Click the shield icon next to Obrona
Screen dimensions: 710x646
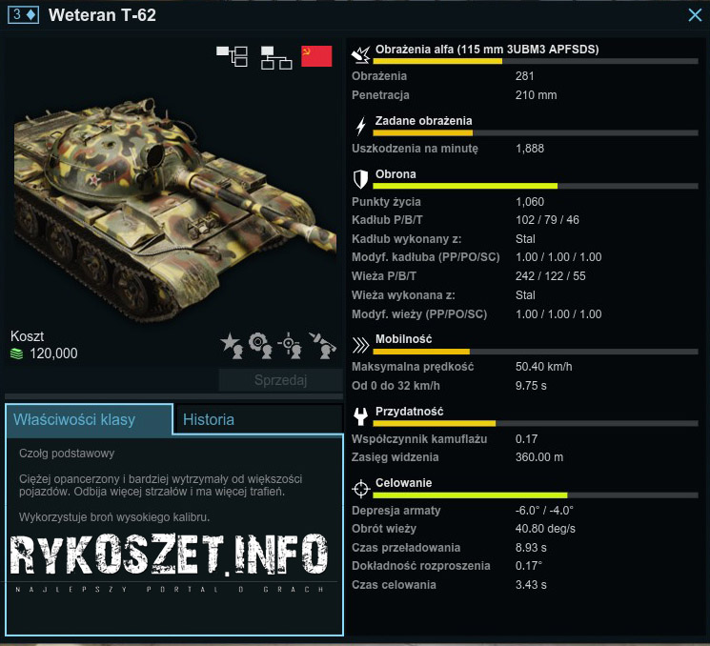[360, 179]
